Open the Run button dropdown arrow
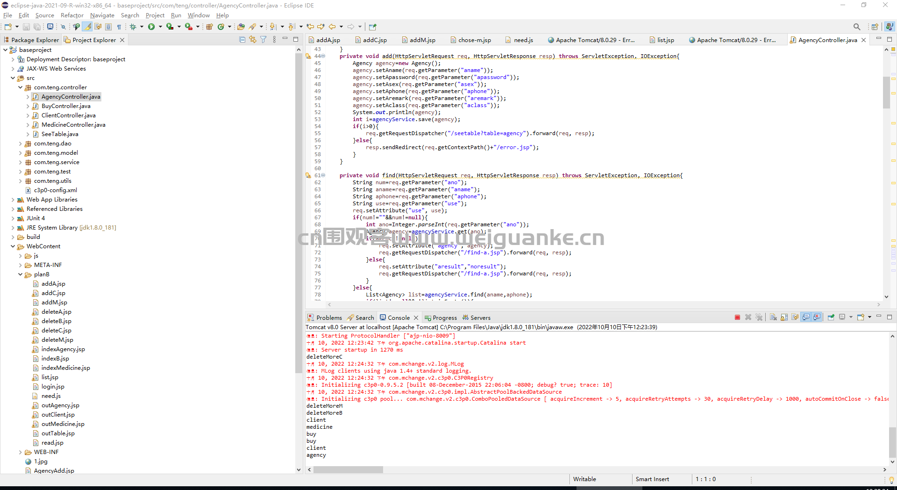The image size is (897, 490). (x=160, y=27)
